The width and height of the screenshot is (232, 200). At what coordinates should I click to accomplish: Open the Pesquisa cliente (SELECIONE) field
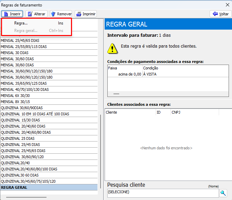pos(162,193)
